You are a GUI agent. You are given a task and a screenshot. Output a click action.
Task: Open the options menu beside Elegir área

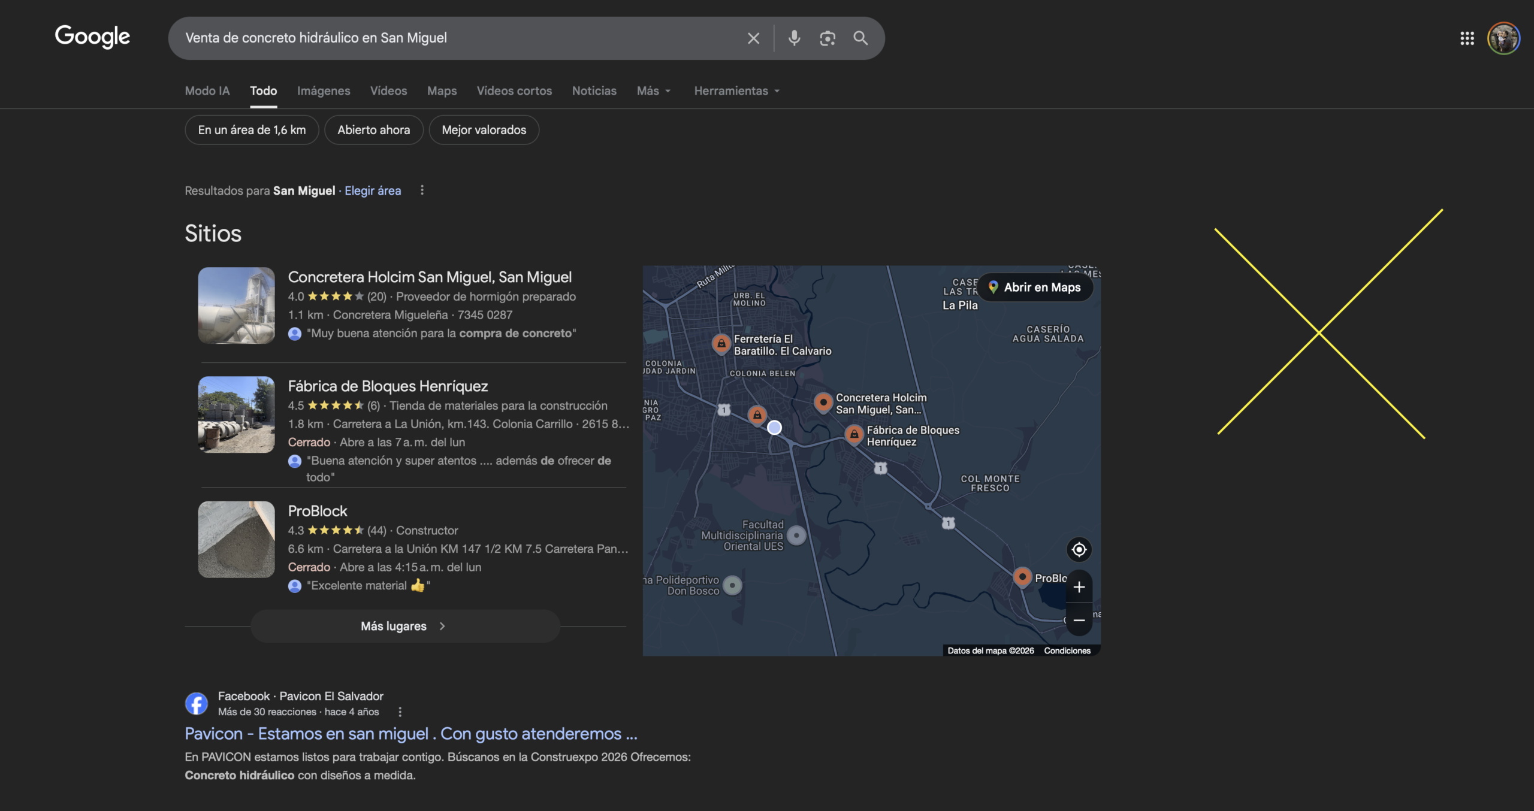coord(422,190)
